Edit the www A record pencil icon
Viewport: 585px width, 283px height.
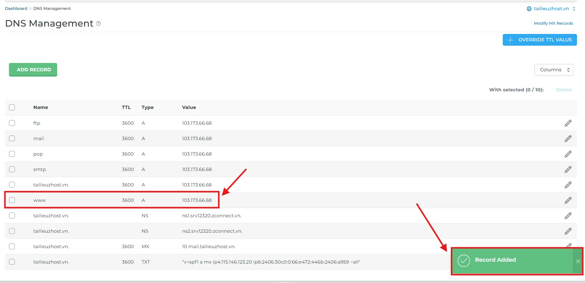[568, 200]
